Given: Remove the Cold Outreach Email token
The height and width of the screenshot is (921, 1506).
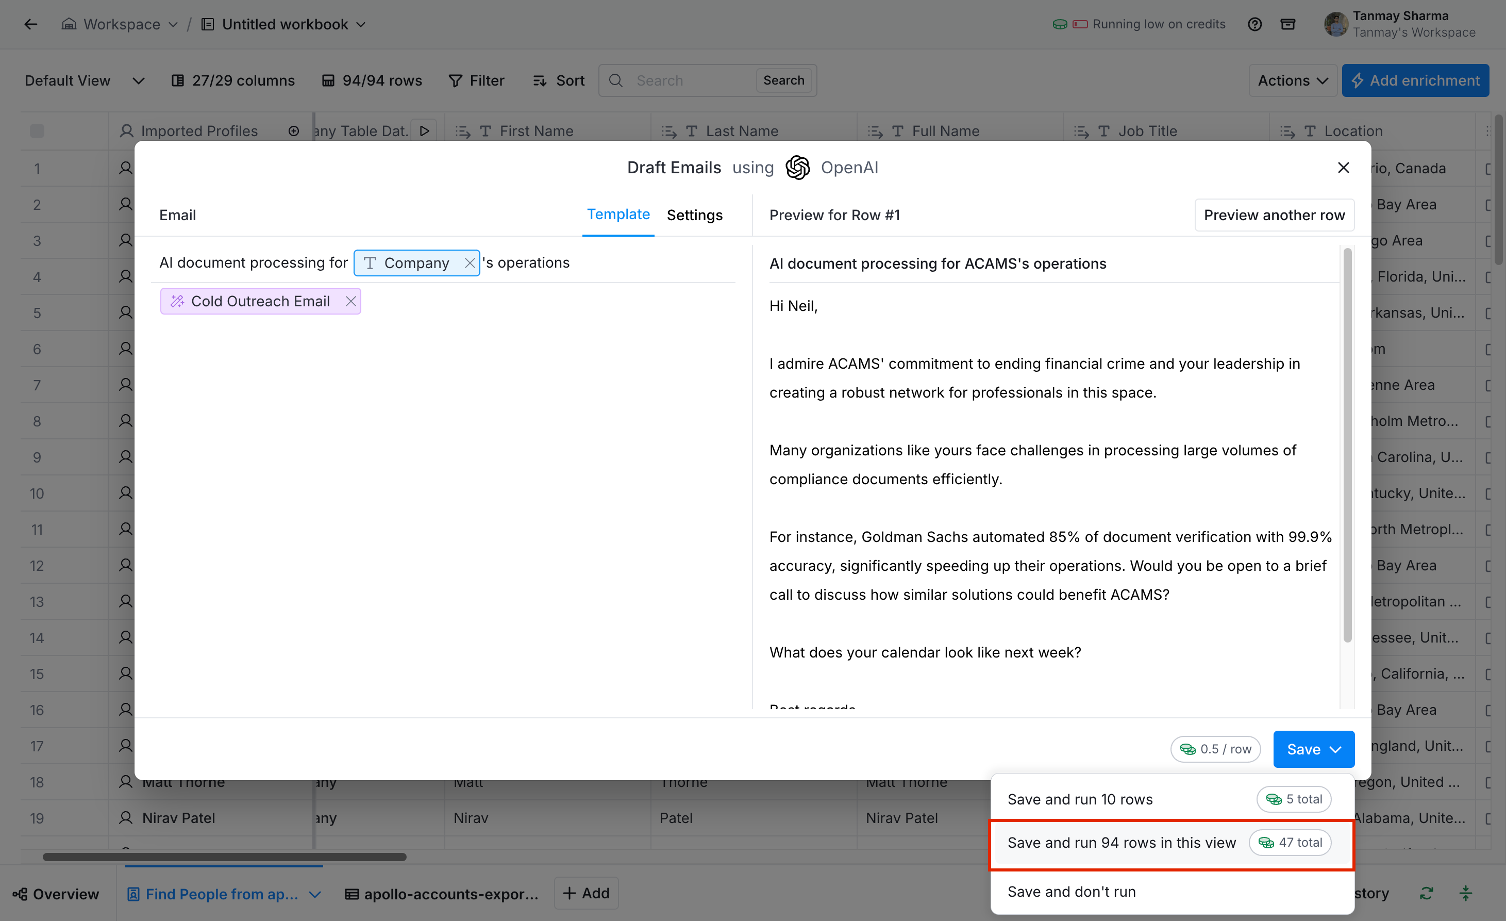Looking at the screenshot, I should (351, 302).
